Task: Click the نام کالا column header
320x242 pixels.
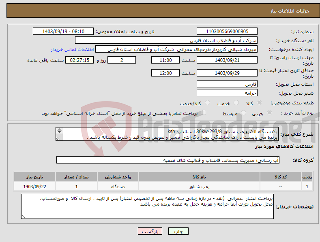Action: 199,177
